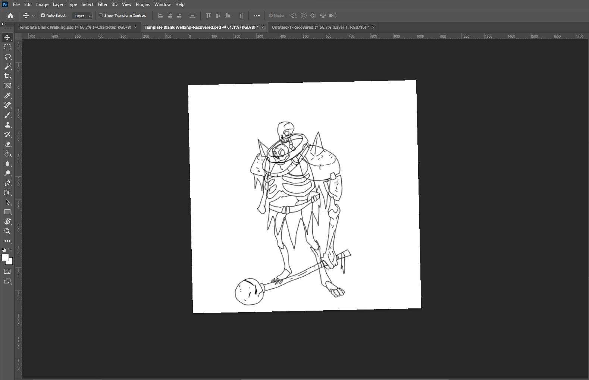
Task: Click the 3D Orbit camera icon
Action: coord(294,16)
